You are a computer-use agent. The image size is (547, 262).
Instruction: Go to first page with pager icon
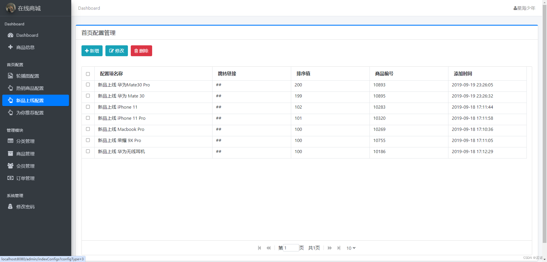pyautogui.click(x=260, y=248)
